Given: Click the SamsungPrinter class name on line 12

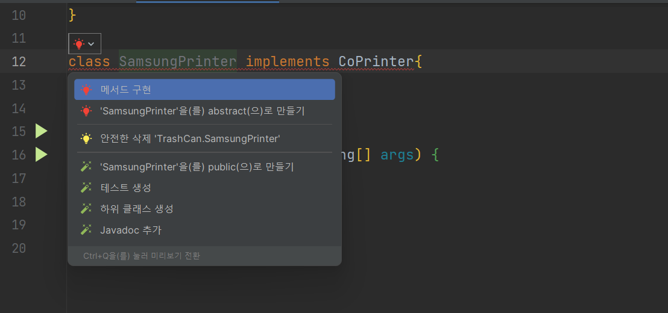Looking at the screenshot, I should [x=178, y=61].
